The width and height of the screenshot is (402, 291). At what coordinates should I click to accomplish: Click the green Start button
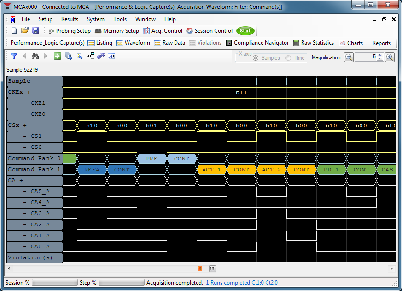[245, 31]
